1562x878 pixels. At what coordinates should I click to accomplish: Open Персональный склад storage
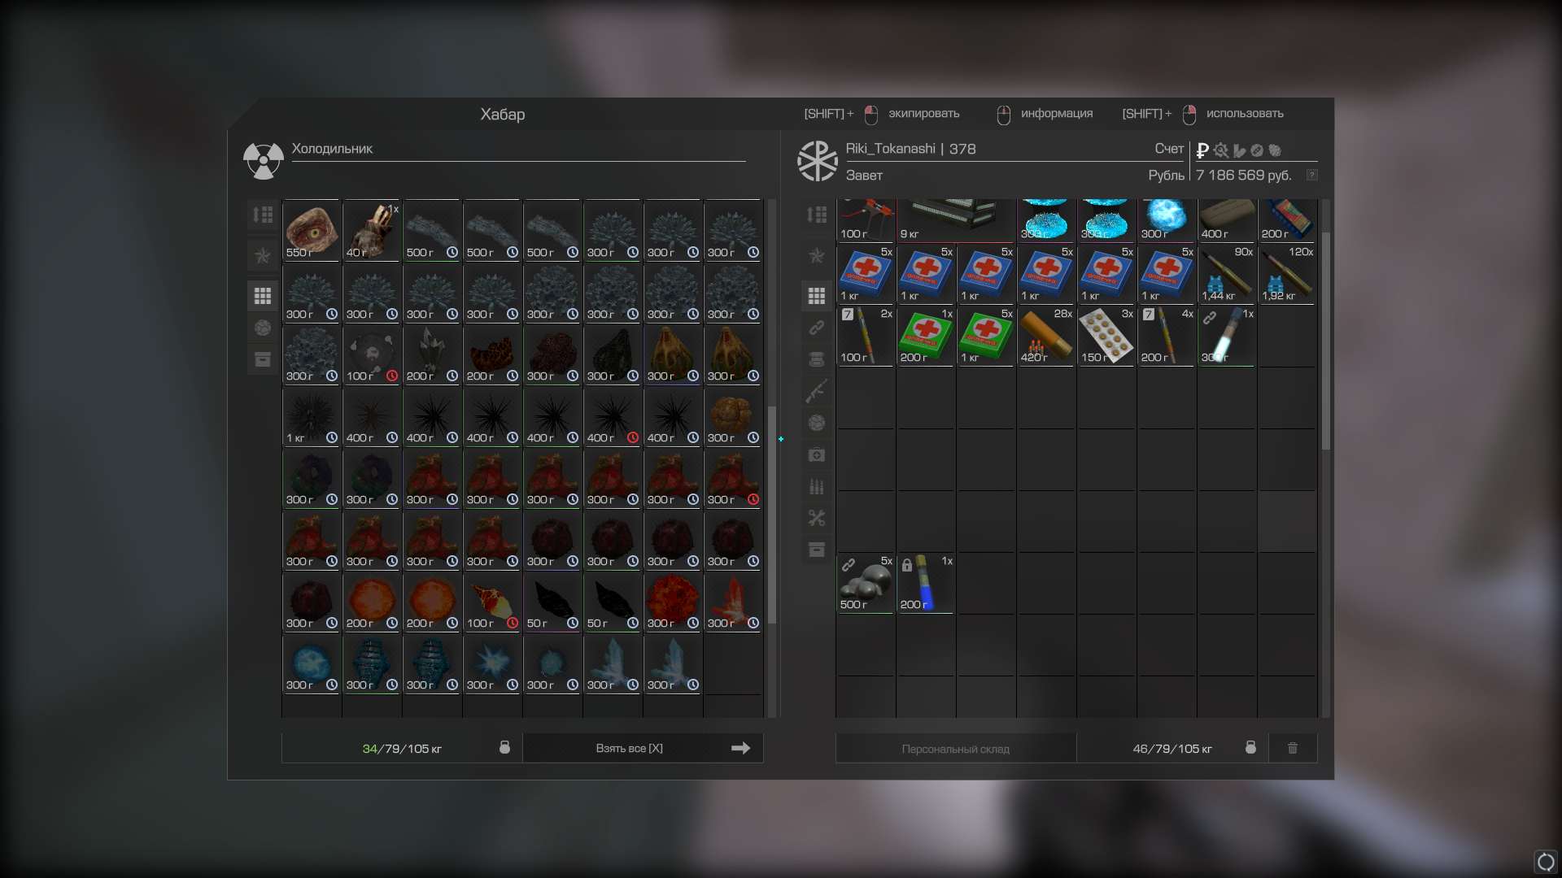956,749
